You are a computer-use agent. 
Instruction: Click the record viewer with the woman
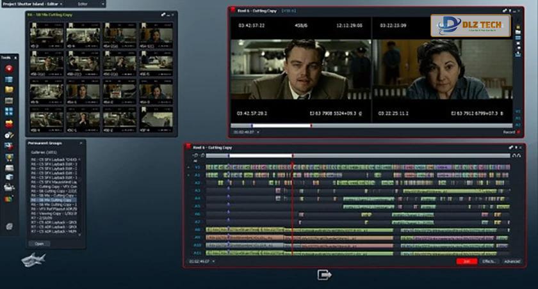point(443,70)
